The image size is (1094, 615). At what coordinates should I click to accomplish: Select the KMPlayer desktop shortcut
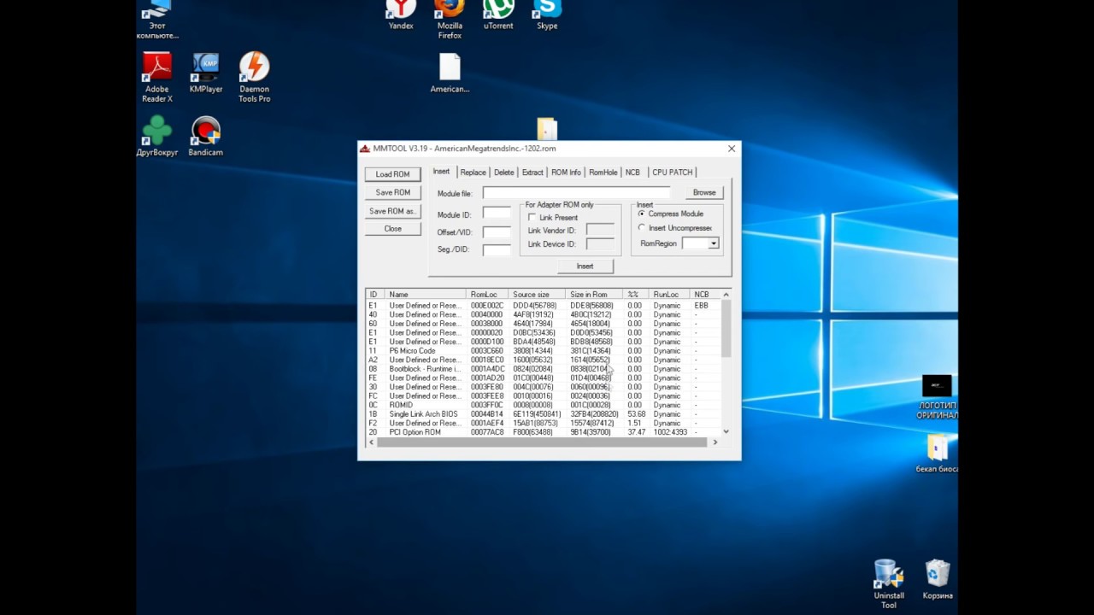pyautogui.click(x=206, y=73)
